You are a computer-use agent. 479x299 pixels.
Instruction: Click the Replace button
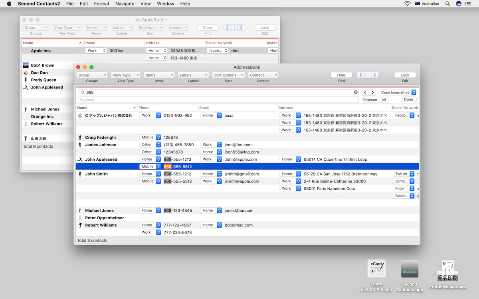click(370, 100)
